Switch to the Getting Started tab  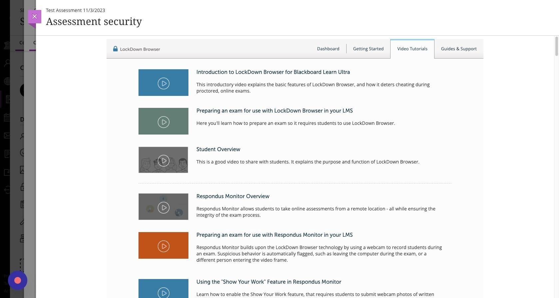(368, 49)
